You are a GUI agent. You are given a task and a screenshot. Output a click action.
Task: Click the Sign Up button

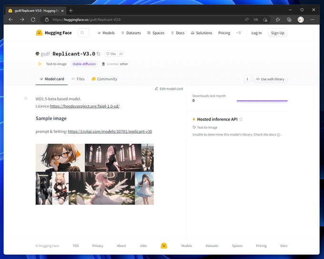(x=277, y=33)
